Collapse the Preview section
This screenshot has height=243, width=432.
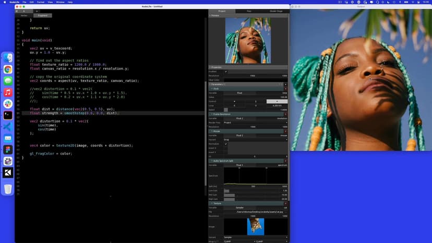(x=210, y=16)
